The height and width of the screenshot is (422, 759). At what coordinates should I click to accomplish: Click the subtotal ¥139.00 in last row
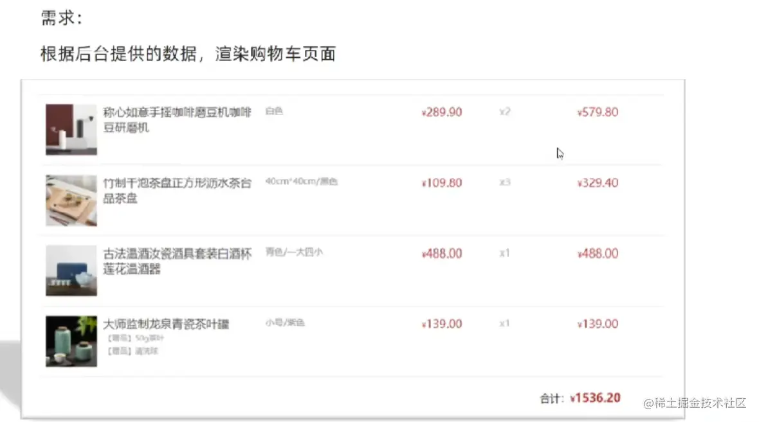(x=598, y=324)
